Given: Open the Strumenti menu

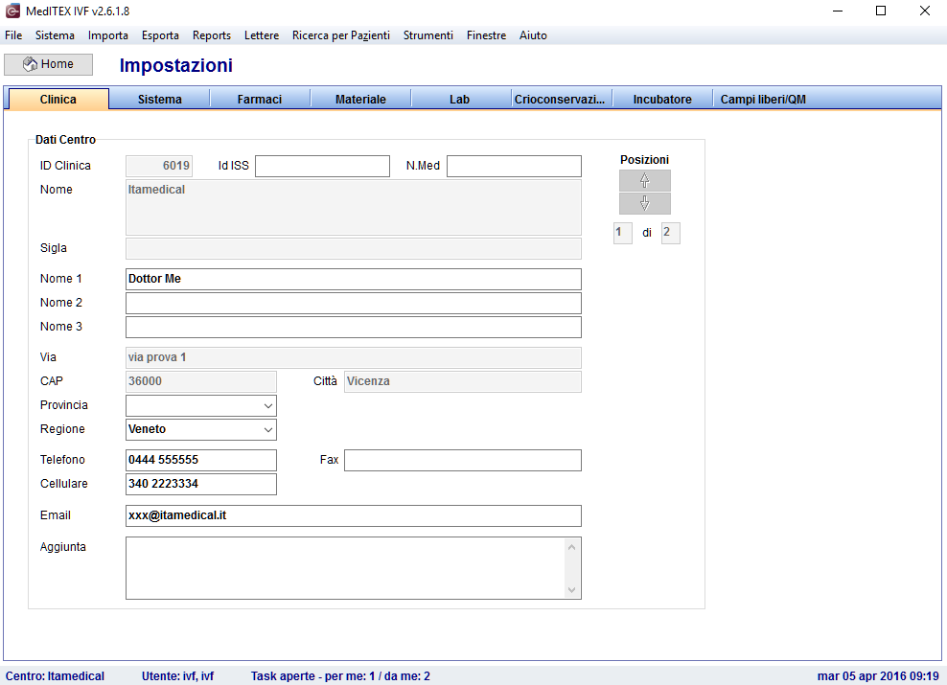Looking at the screenshot, I should 428,35.
